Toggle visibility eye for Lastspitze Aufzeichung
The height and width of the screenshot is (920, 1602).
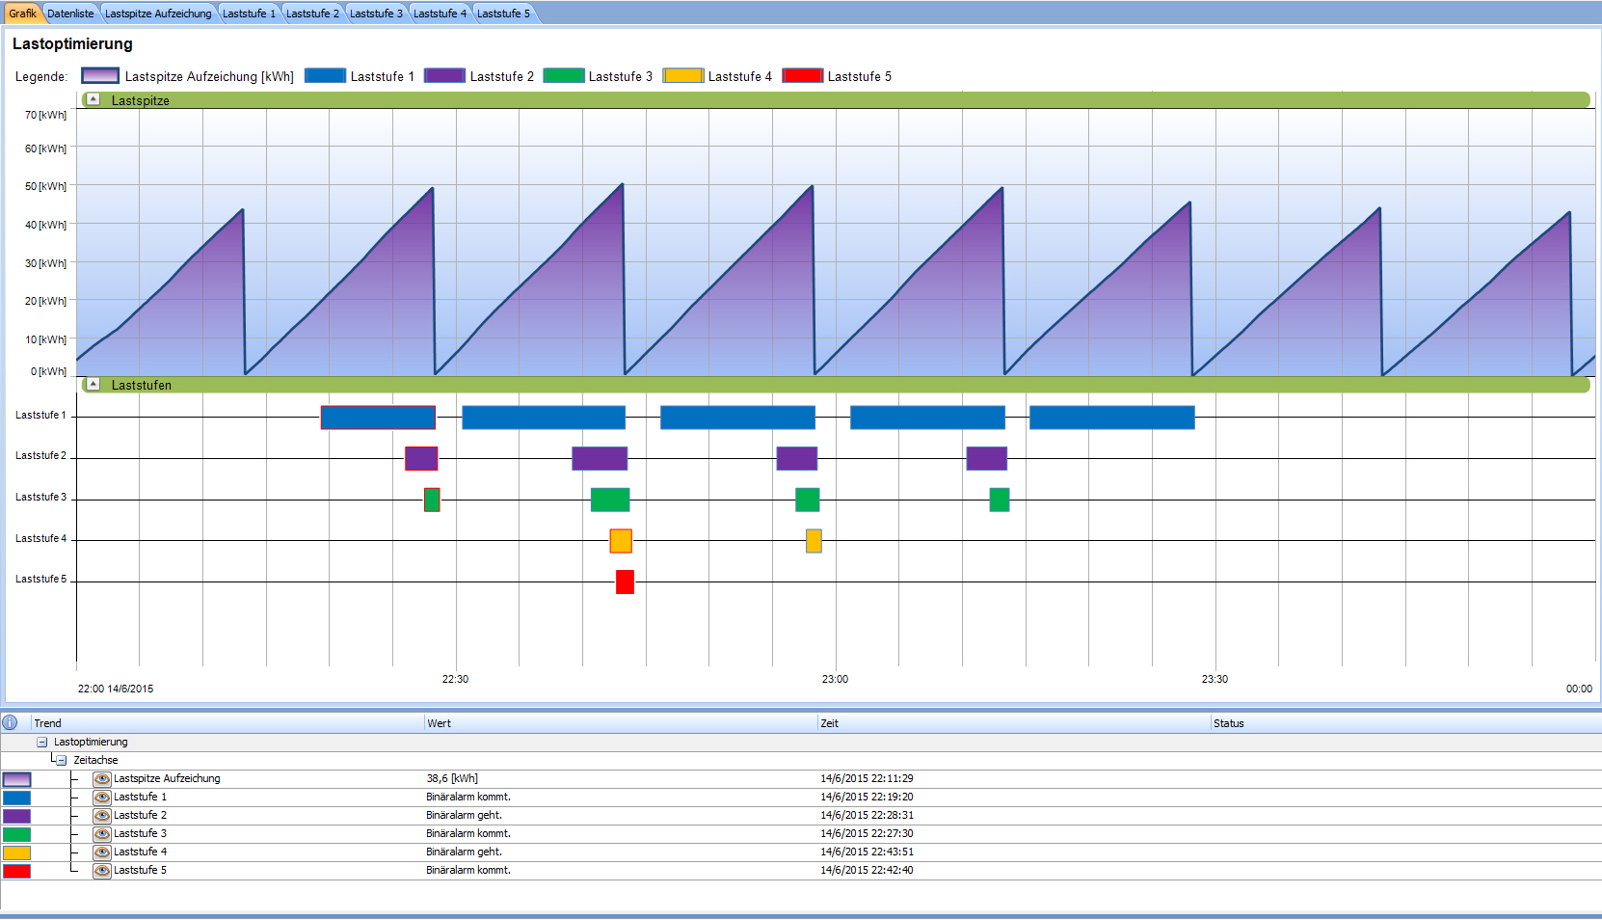click(x=101, y=779)
